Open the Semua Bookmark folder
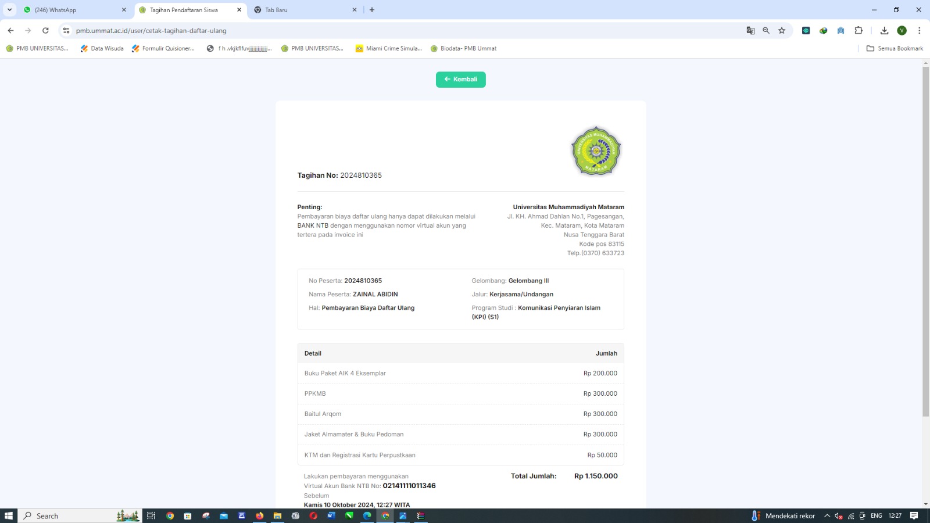This screenshot has height=523, width=930. click(895, 49)
